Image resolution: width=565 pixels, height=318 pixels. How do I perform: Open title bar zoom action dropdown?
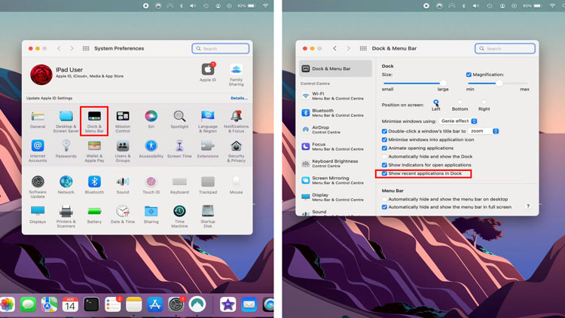coord(484,131)
